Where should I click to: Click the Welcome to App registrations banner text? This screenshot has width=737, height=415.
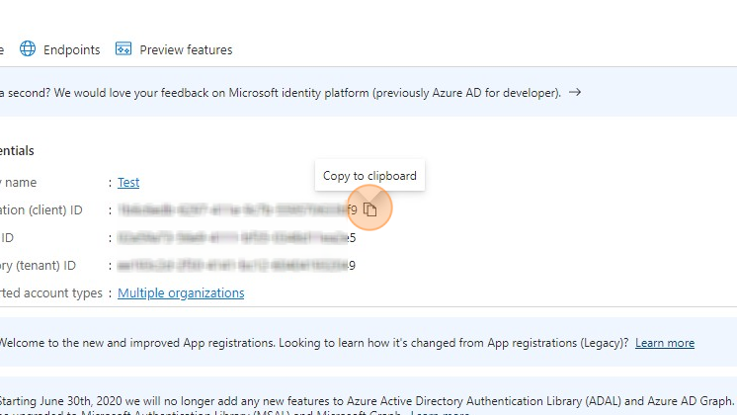tap(311, 343)
